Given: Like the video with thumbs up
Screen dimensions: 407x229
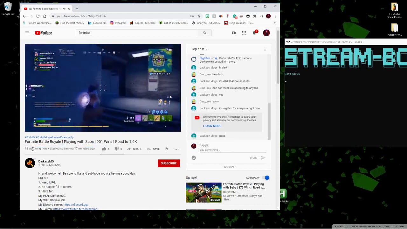Looking at the screenshot, I should click(x=104, y=149).
